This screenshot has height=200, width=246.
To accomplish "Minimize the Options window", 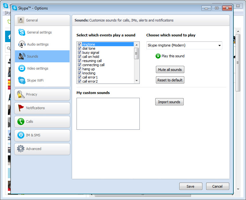I will (206, 8).
